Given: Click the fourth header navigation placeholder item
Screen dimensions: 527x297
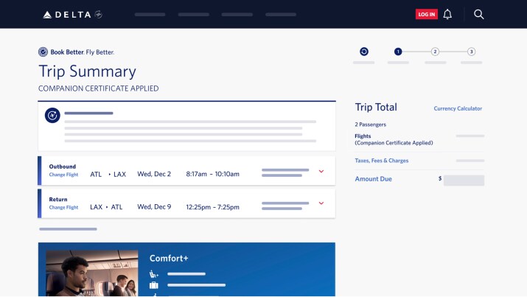Looking at the screenshot, I should point(281,15).
